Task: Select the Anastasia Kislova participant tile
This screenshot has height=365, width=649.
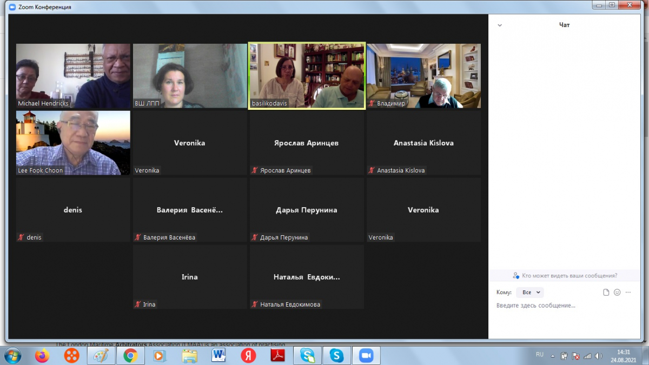Action: click(x=424, y=143)
